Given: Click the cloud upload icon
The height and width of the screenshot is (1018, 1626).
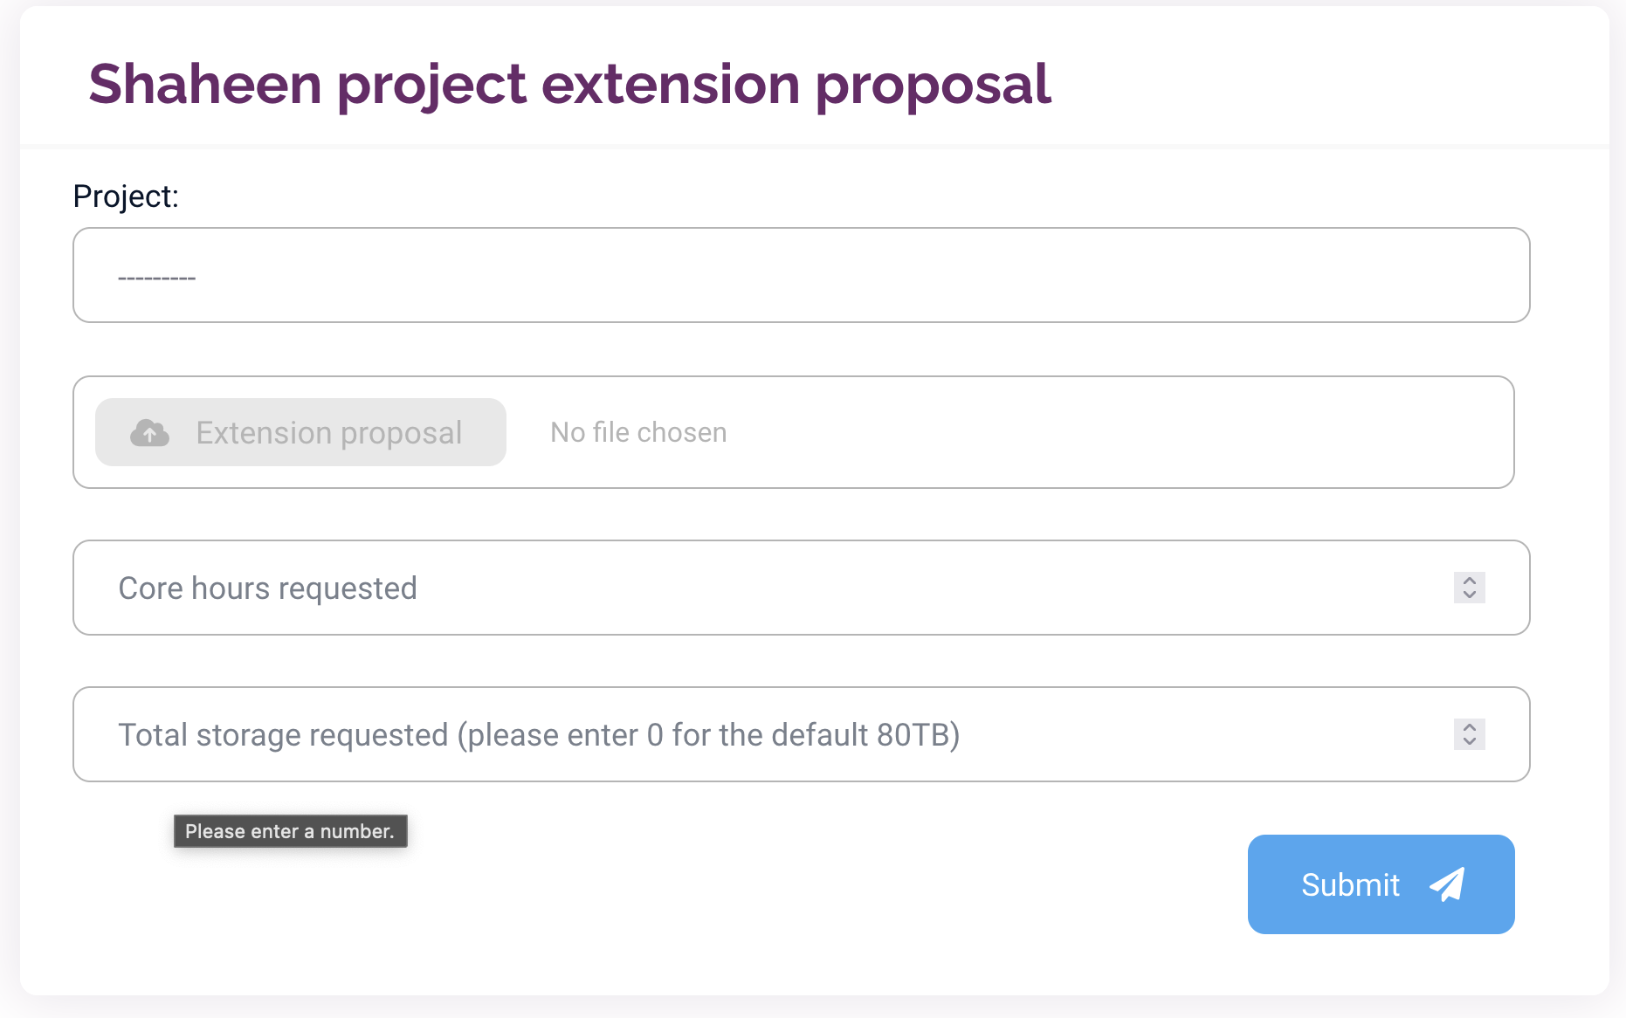Looking at the screenshot, I should pos(149,433).
